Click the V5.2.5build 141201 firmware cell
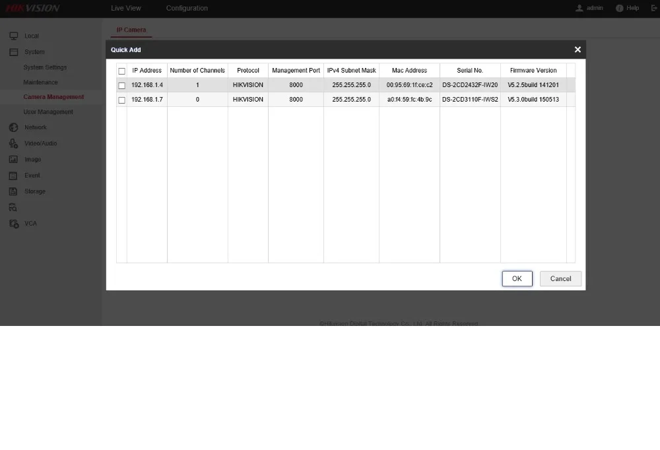 pyautogui.click(x=533, y=85)
